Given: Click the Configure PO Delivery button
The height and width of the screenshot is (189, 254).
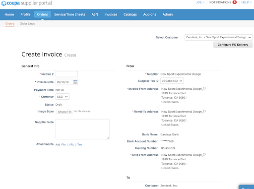Looking at the screenshot, I should coord(233,45).
